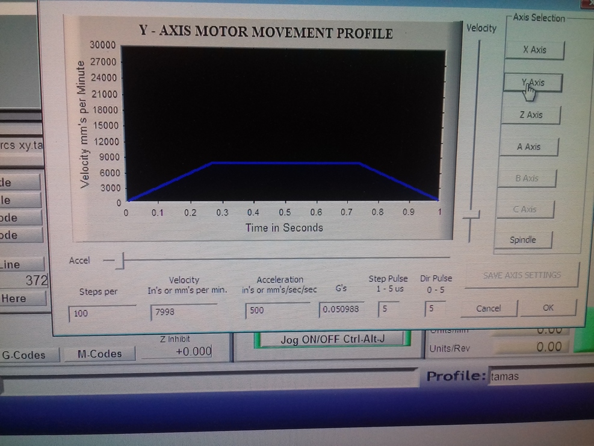Toggle Jog ON/OFF Ctrl-Alt-J button

point(332,339)
